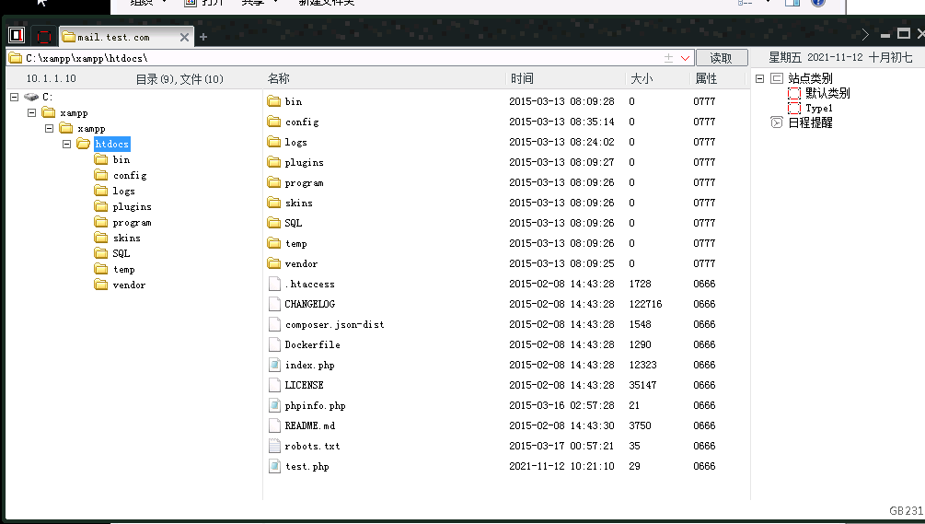Click the README.md file icon

click(x=274, y=425)
